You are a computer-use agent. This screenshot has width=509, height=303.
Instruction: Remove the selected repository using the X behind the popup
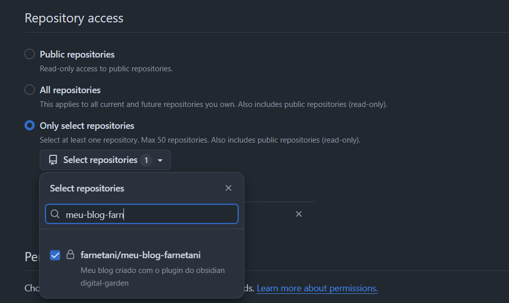(299, 214)
